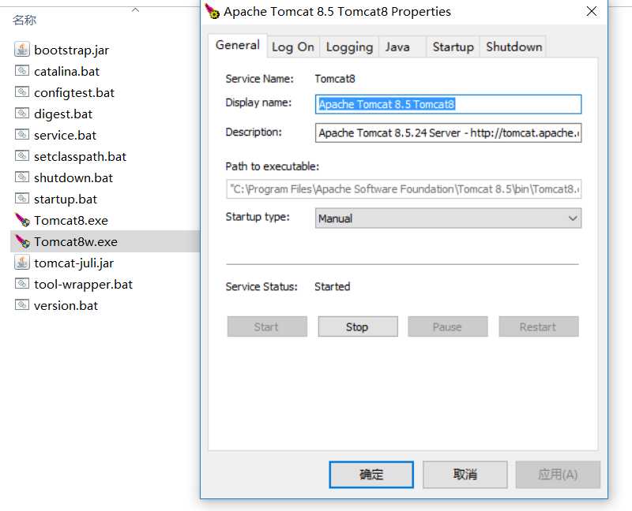The image size is (632, 511).
Task: Click the catalina.bat file icon
Action: [22, 71]
